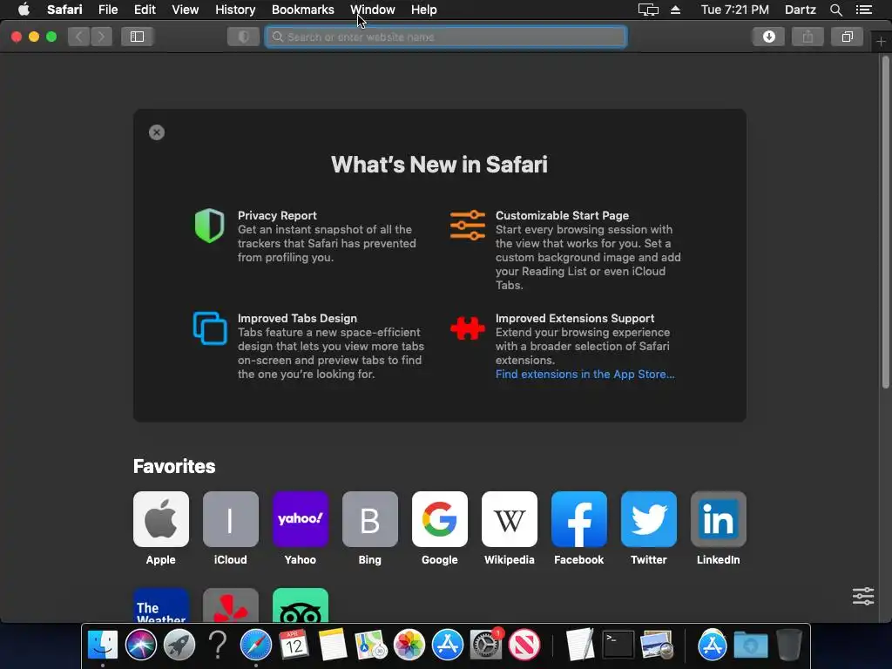Open Trash in the Dock
The image size is (892, 669).
789,645
